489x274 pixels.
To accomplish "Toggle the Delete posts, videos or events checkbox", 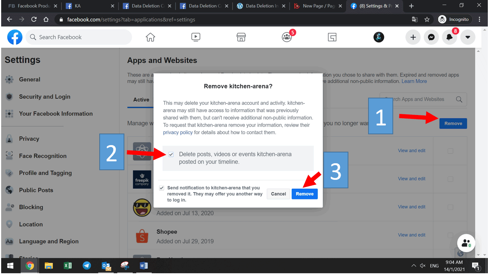I will tap(171, 154).
